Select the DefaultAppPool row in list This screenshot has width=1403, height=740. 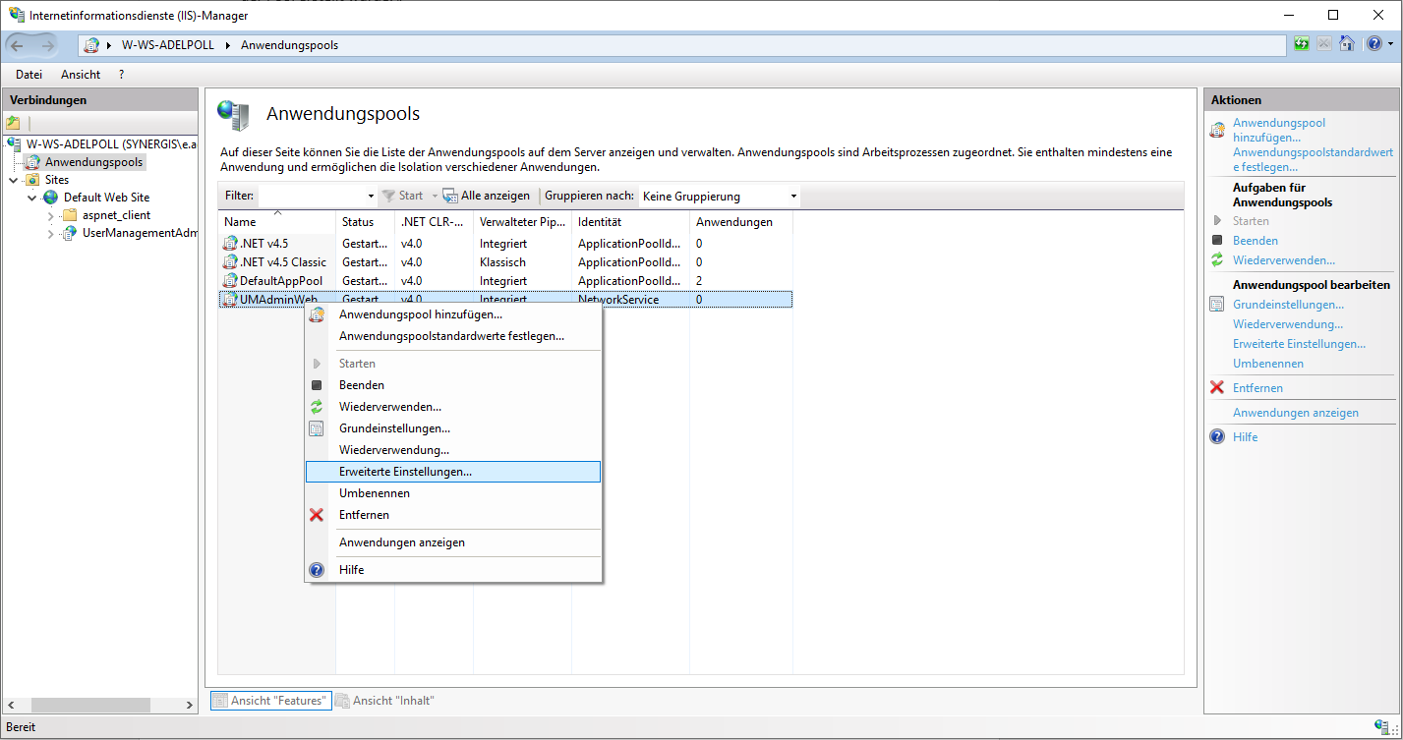(x=280, y=281)
